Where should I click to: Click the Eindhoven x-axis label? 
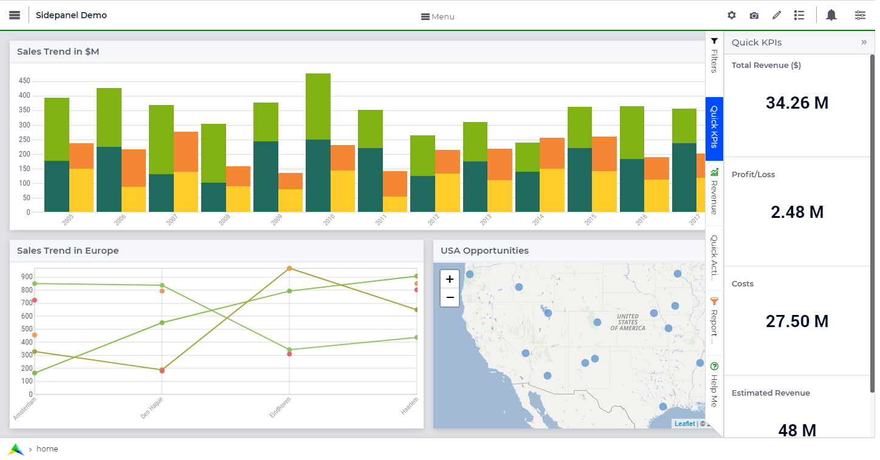click(280, 407)
